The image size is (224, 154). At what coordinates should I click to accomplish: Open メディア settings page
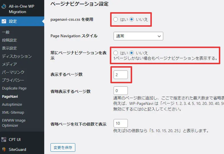(x=9, y=64)
